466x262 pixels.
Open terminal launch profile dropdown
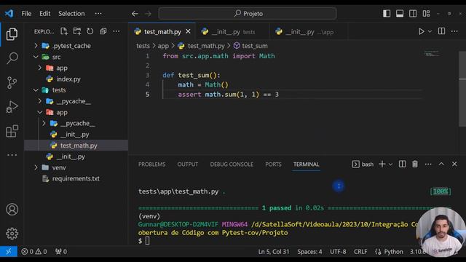pos(390,164)
